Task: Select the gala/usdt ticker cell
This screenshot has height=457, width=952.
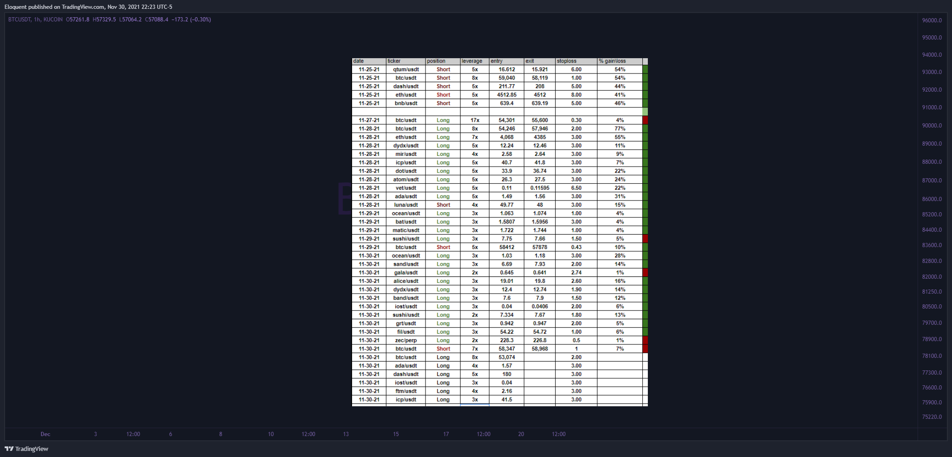Action: 406,273
